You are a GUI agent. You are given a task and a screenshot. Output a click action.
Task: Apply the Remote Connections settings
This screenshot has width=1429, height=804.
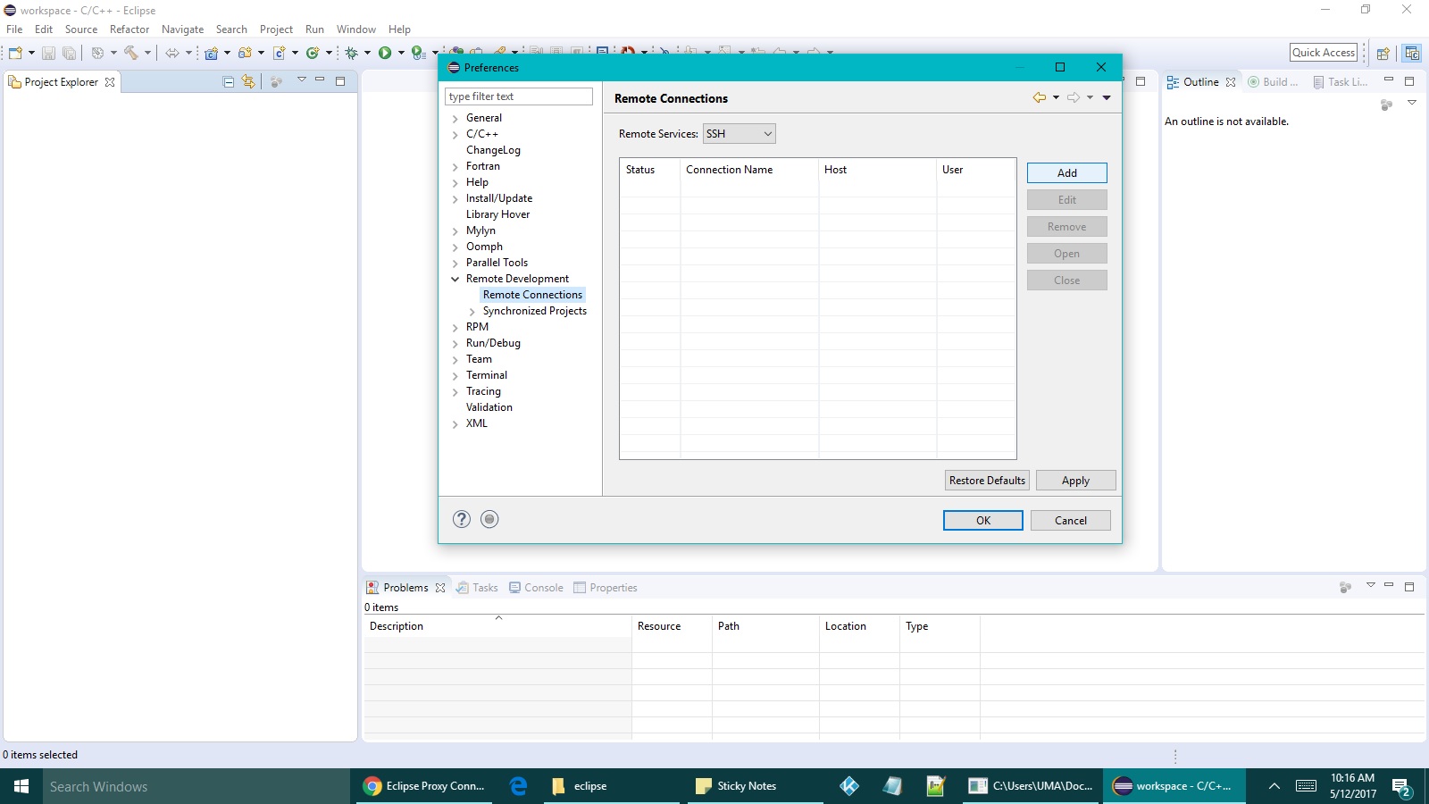tap(1075, 480)
